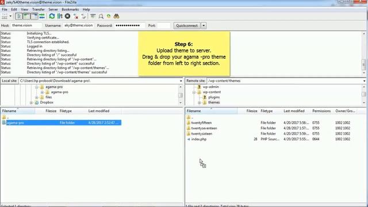Viewport: 368px width, 207px height.
Task: Click remote tree vertical scrollbar
Action: (364, 95)
